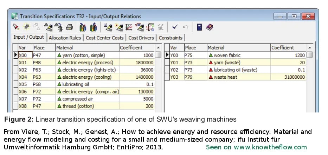Click the chart functions icon
The image size is (328, 155).
click(129, 27)
